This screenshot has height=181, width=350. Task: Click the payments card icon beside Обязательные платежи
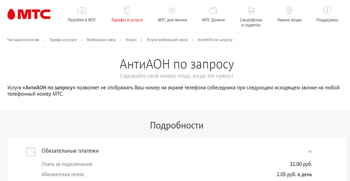(x=31, y=151)
